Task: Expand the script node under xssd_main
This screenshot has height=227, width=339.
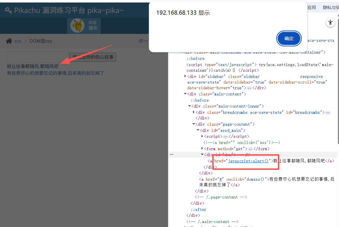Action: point(202,136)
